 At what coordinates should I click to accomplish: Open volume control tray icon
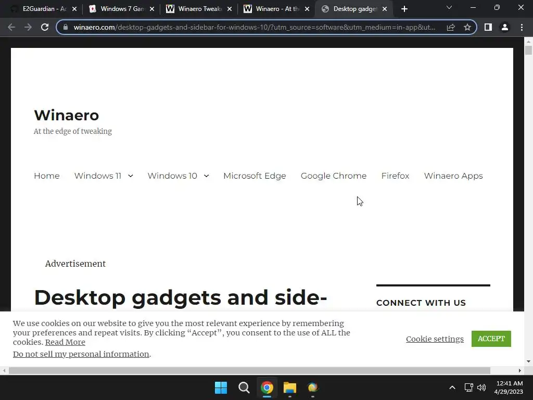point(481,387)
